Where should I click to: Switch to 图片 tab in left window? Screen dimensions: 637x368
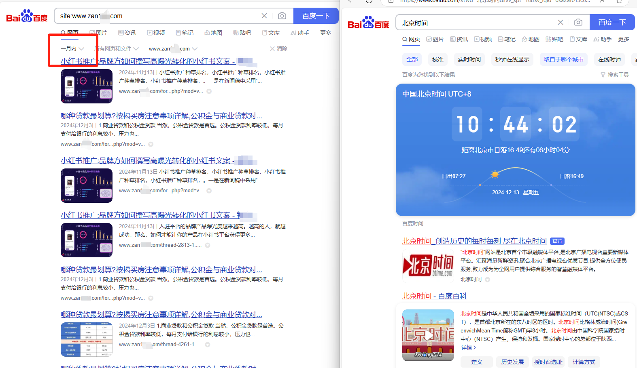[x=98, y=33]
